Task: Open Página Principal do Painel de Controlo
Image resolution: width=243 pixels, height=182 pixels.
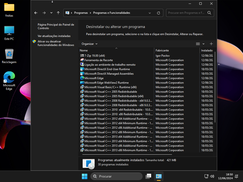Action: [56, 26]
